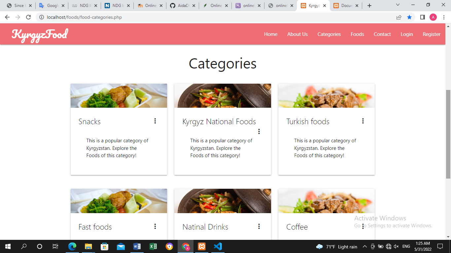The width and height of the screenshot is (451, 253).
Task: Open Brackets editor from the taskbar
Action: click(202, 246)
